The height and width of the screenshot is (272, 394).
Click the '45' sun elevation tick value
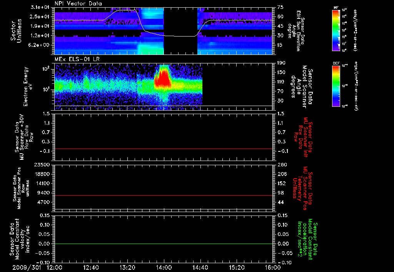(280, 26)
